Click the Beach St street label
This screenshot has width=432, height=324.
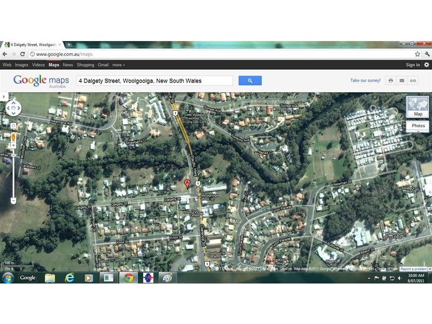pos(367,251)
